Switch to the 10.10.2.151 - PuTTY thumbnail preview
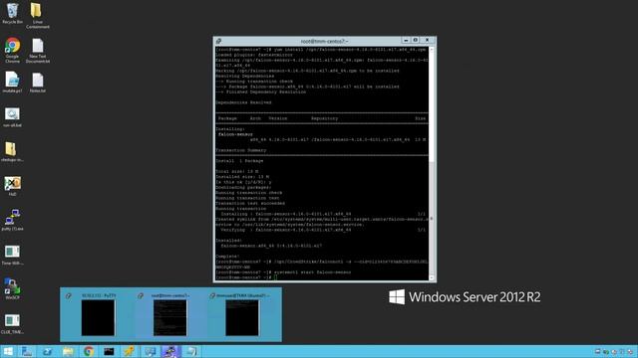This screenshot has height=358, width=638. [98, 315]
